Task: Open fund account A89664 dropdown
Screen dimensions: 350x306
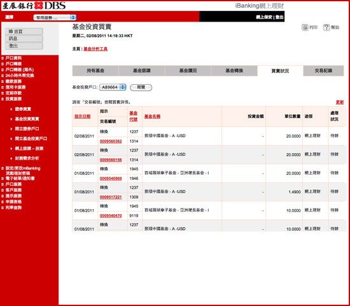Action: (113, 87)
